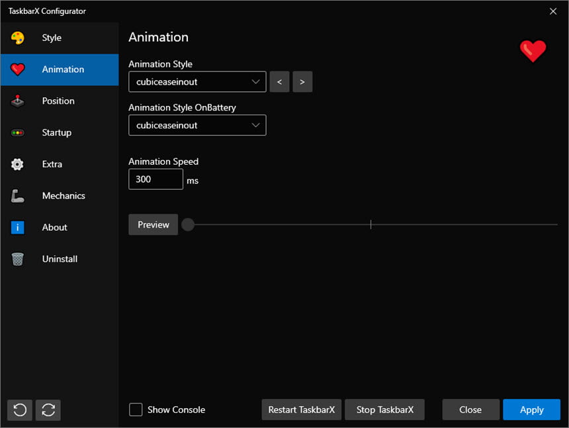569x428 pixels.
Task: Click the red heart Animation sidebar icon
Action: point(17,69)
